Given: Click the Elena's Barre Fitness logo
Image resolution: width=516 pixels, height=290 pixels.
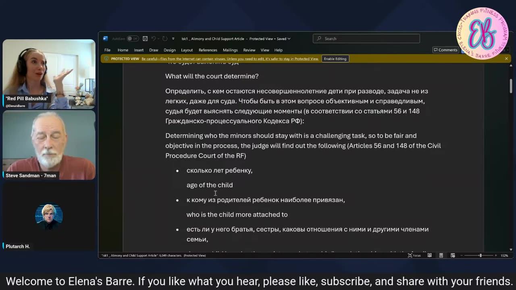Looking at the screenshot, I should 483,33.
